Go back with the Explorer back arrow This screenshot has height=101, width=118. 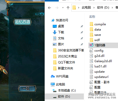[x=49, y=8]
